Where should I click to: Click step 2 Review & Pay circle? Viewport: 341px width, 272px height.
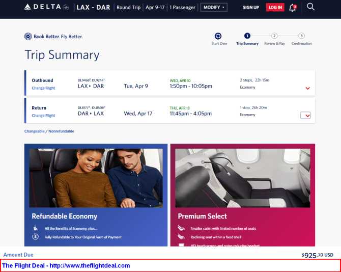click(274, 36)
